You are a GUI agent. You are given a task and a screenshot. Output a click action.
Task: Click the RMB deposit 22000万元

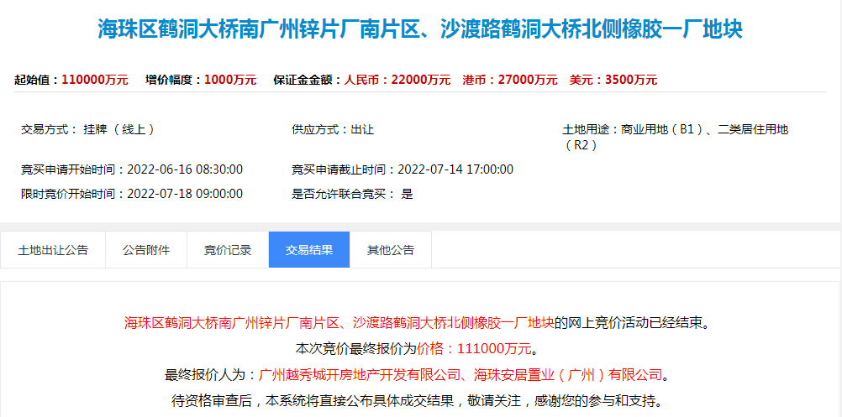click(421, 81)
